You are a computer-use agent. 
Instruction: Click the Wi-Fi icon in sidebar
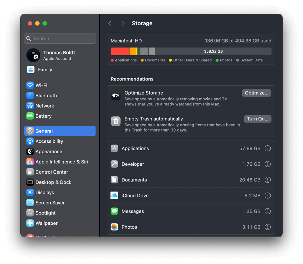(x=30, y=85)
